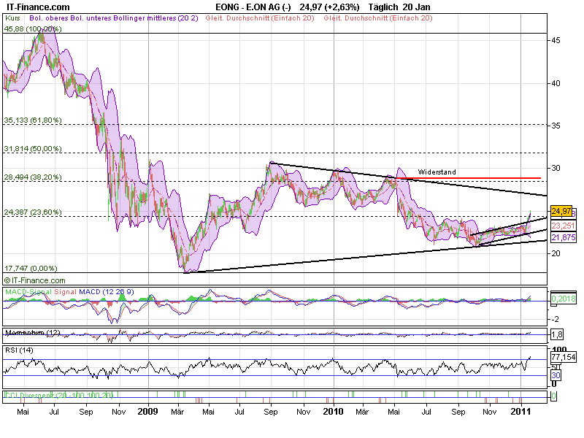Image resolution: width=584 pixels, height=438 pixels.
Task: Click the 30 RSI lower threshold tag
Action: pos(556,375)
